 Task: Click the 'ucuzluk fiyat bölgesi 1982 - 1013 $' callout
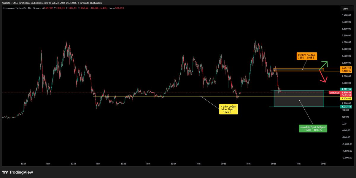coord(313,128)
